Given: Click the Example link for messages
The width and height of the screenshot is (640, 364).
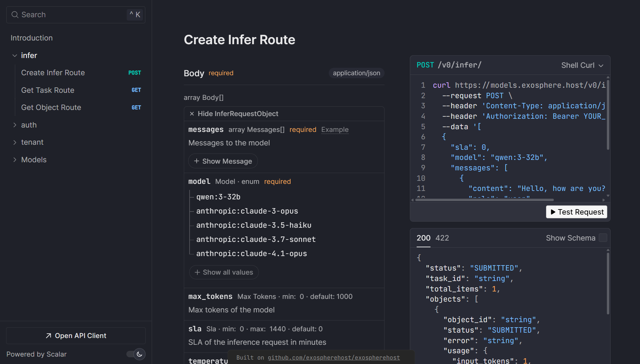Looking at the screenshot, I should (x=335, y=130).
